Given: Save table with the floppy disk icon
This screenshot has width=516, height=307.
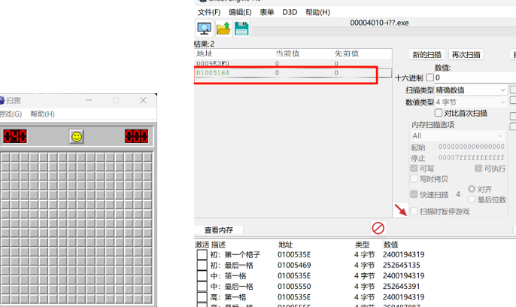Looking at the screenshot, I should (x=241, y=29).
